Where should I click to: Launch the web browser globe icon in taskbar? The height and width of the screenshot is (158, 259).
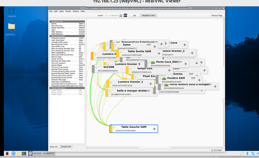(14, 153)
